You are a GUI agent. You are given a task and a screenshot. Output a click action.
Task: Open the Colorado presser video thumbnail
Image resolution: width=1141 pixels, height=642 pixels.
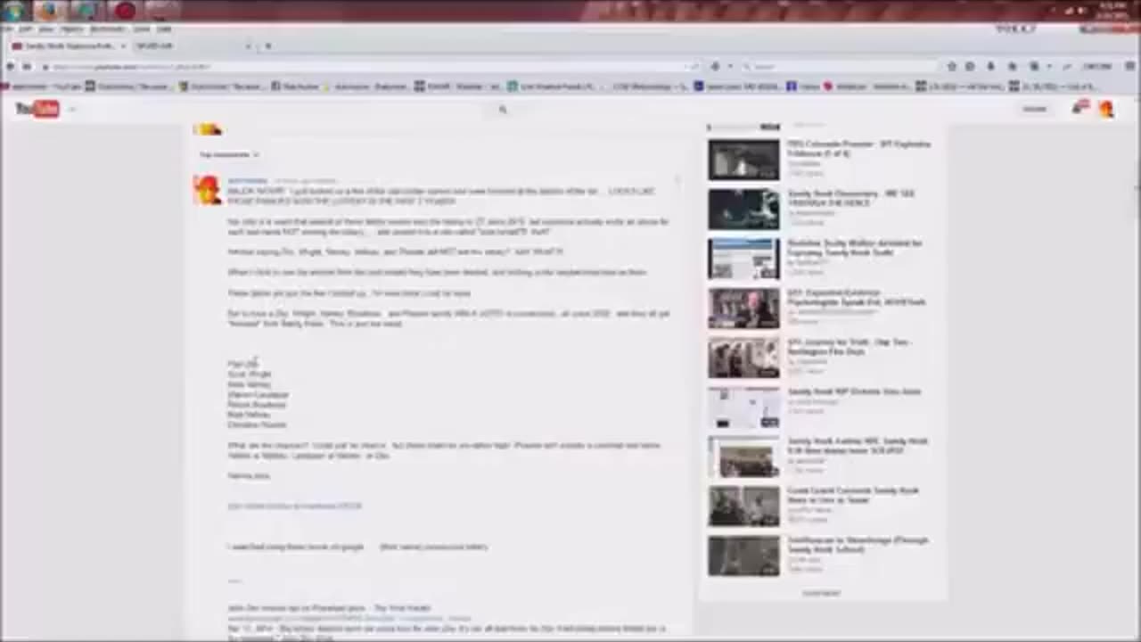coord(743,160)
